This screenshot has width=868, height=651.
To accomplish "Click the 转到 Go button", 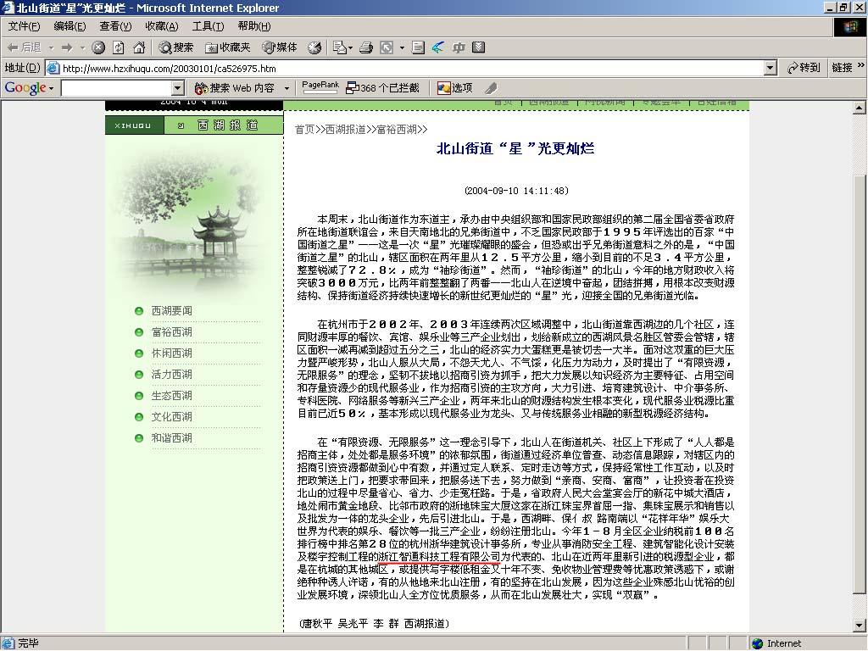I will pos(804,68).
